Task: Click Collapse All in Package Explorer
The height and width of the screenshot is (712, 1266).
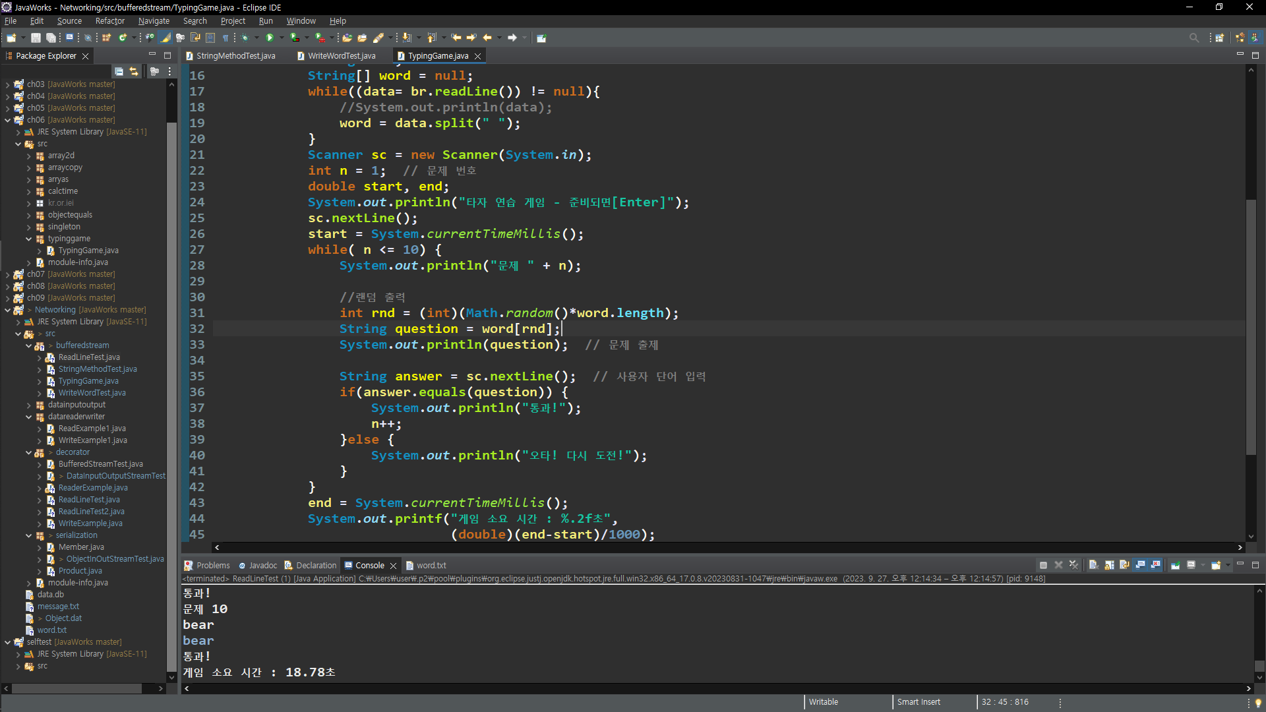Action: click(119, 71)
